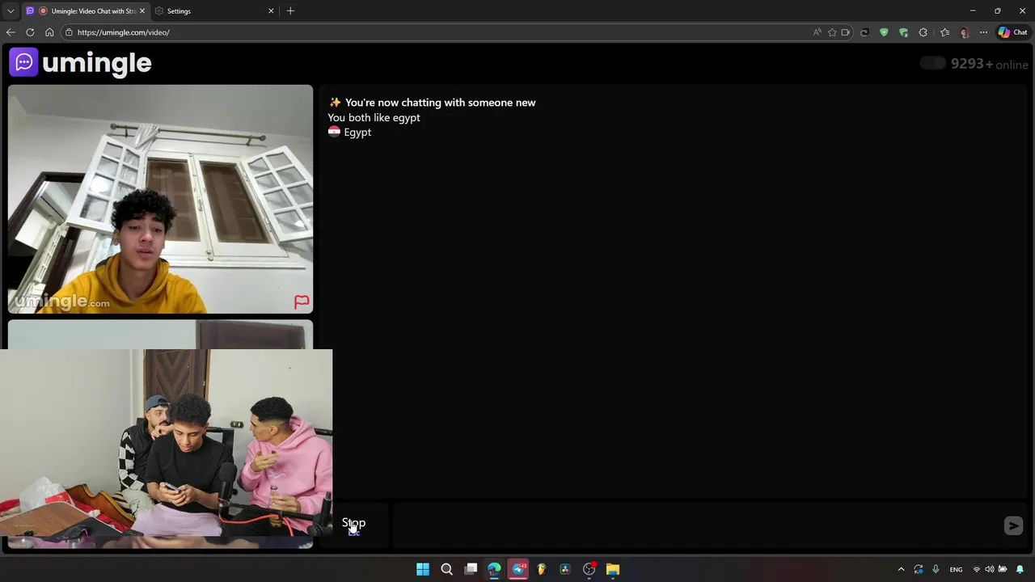The image size is (1035, 582).
Task: Open DaVinci Resolve from the taskbar
Action: pos(565,569)
